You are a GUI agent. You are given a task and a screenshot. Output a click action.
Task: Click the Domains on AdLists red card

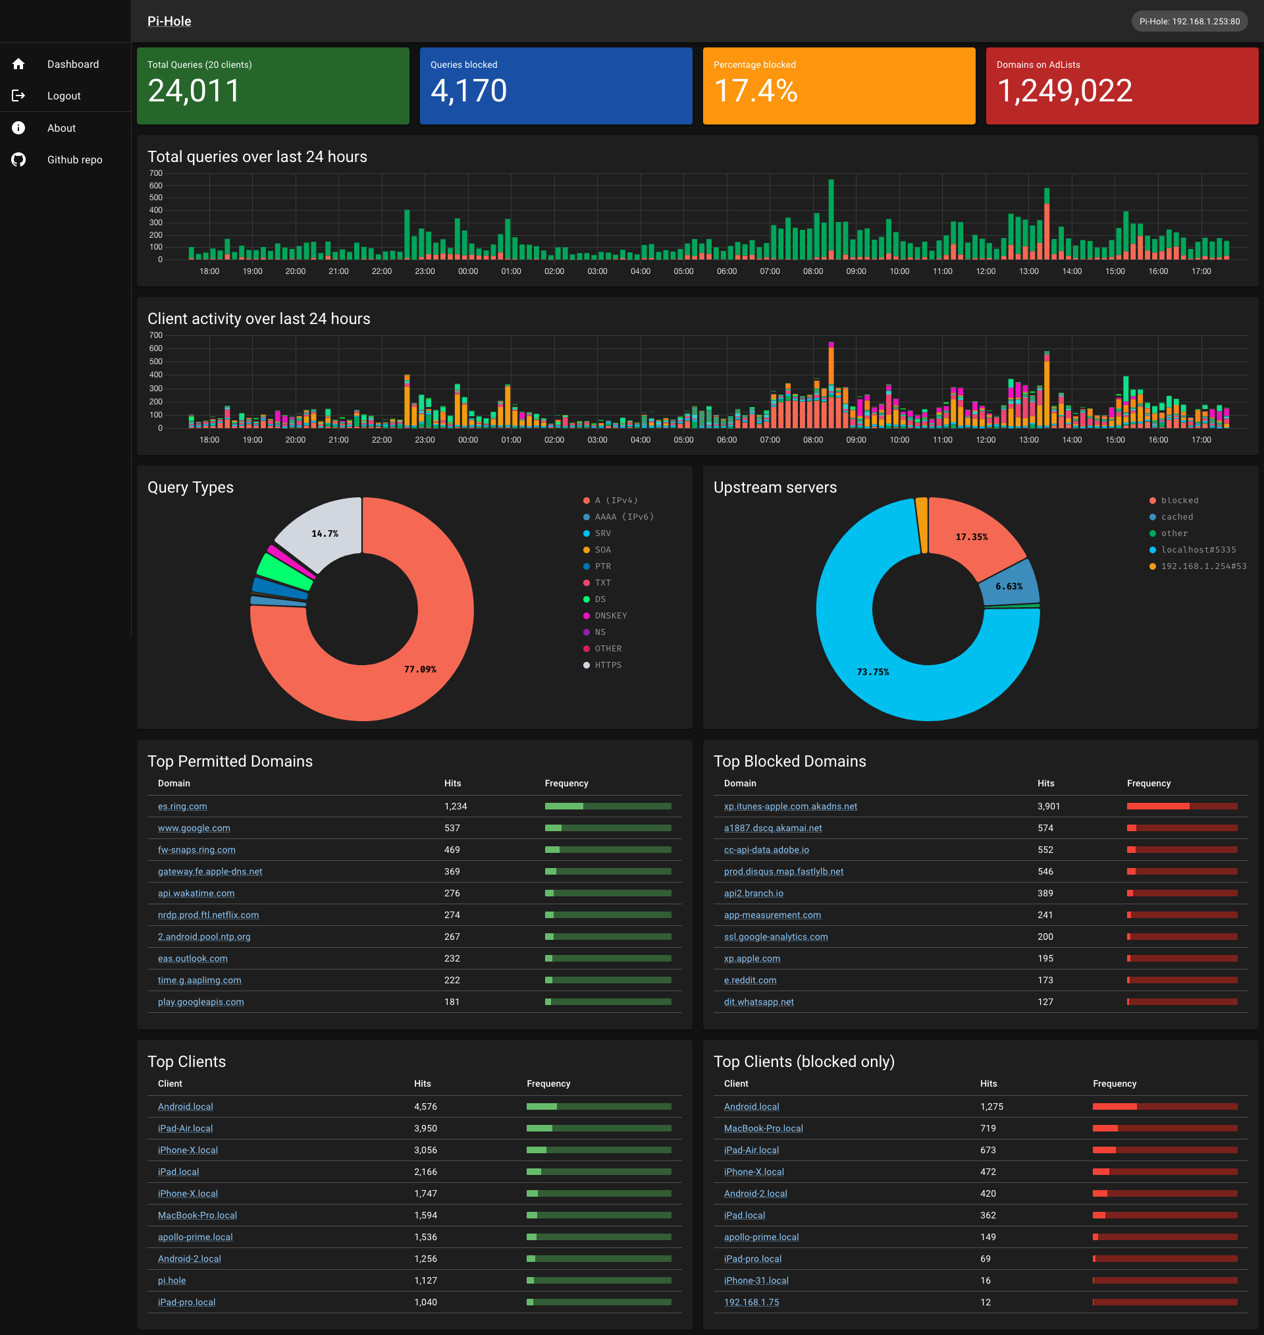(x=1121, y=86)
